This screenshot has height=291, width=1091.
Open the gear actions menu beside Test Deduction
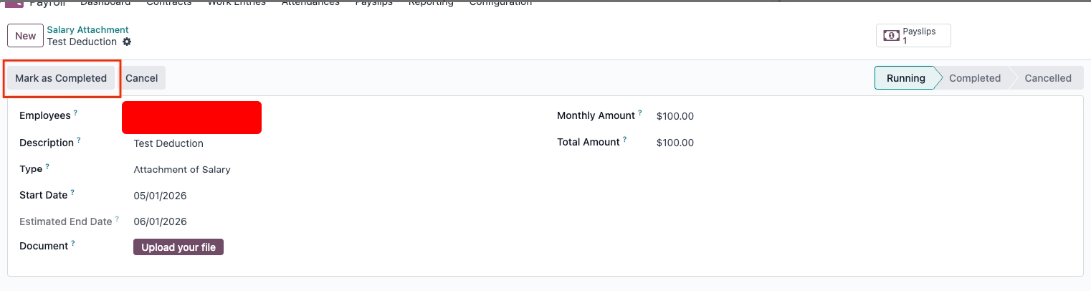click(x=127, y=42)
